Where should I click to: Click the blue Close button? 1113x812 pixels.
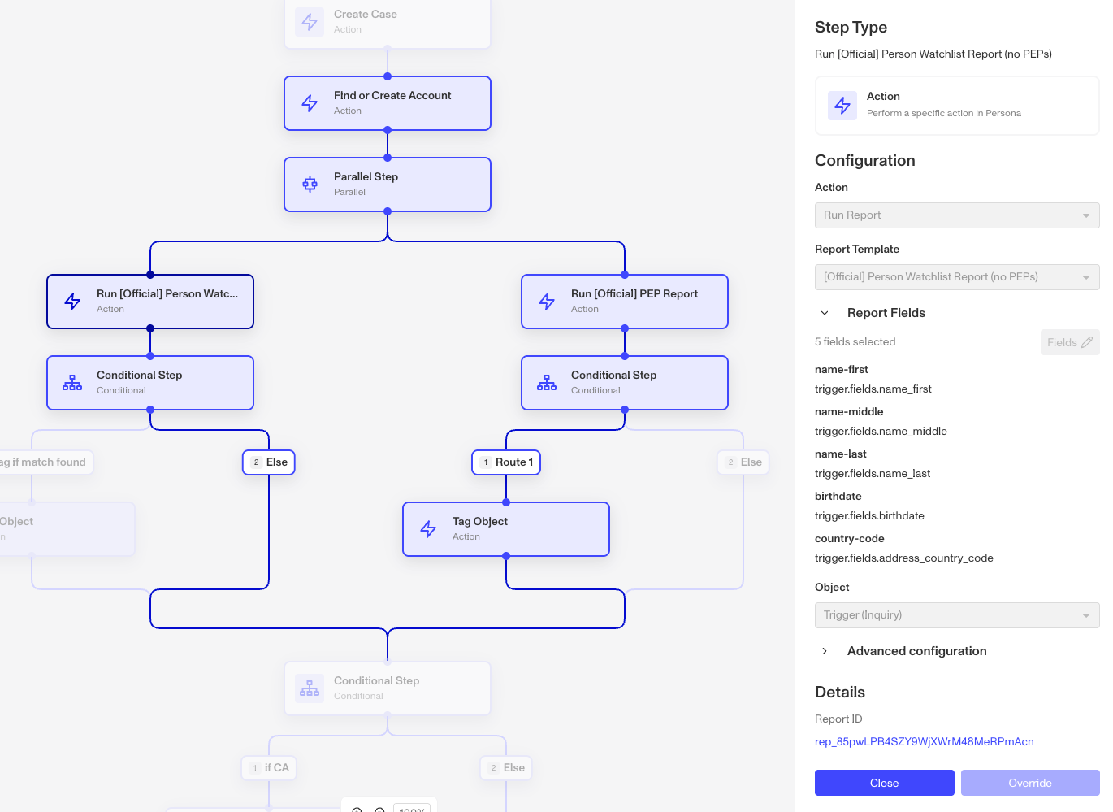point(885,783)
